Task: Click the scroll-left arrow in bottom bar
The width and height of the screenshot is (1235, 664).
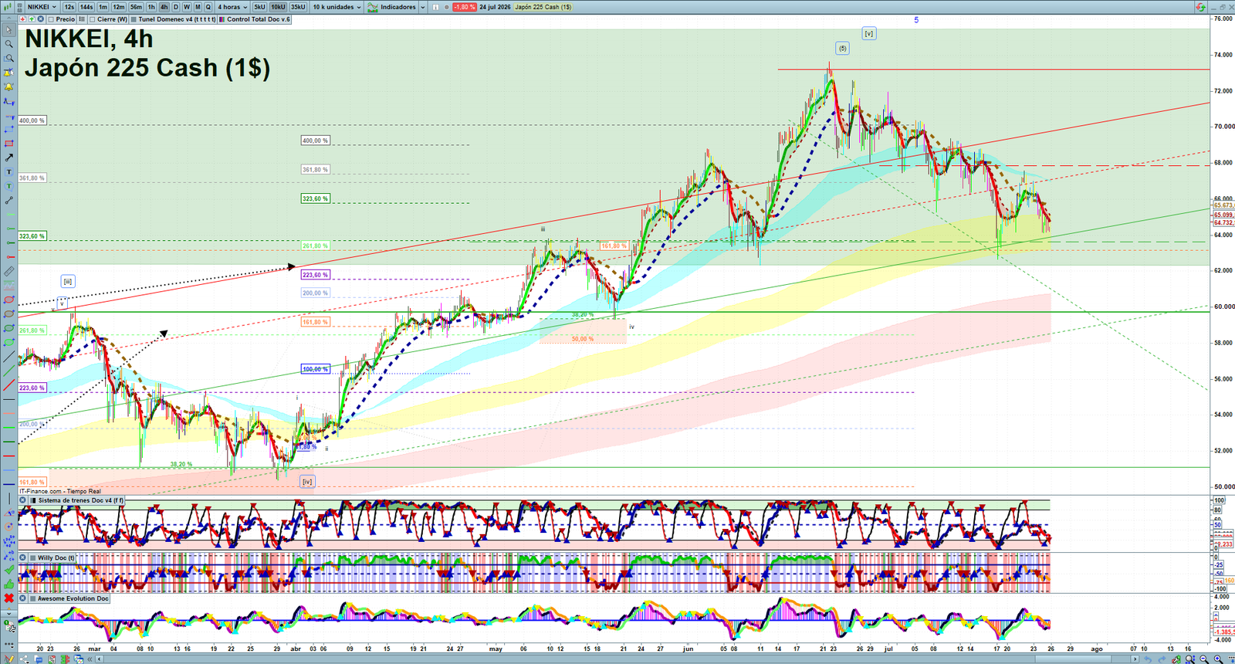Action: 100,659
